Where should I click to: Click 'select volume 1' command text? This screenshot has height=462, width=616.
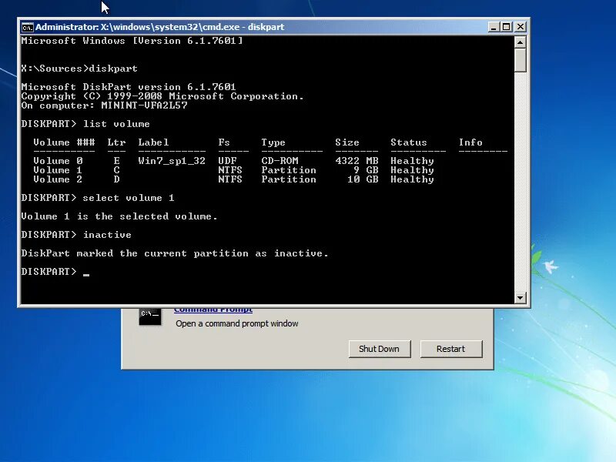pos(129,198)
